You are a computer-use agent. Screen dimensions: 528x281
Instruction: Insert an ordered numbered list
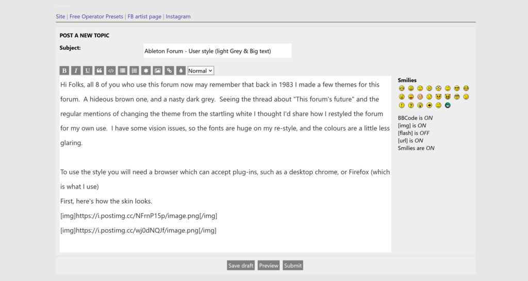pyautogui.click(x=134, y=71)
